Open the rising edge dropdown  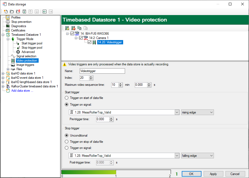(197, 112)
